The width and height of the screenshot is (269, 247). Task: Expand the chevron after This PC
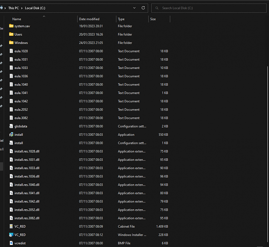point(22,8)
